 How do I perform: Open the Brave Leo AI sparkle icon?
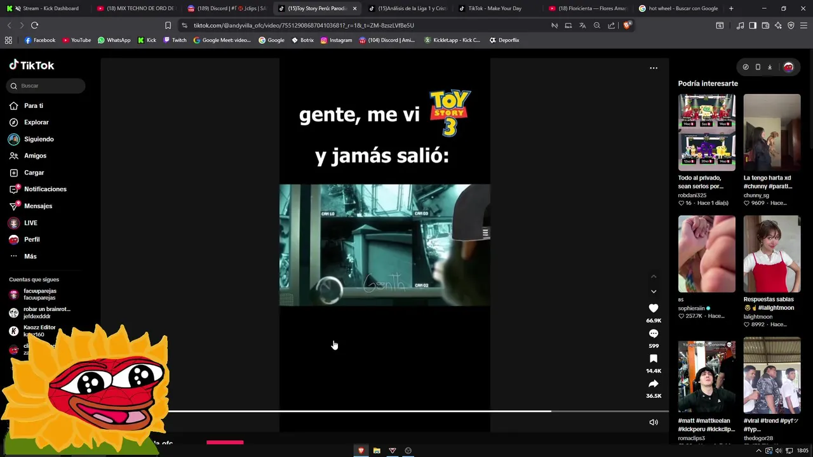click(778, 25)
